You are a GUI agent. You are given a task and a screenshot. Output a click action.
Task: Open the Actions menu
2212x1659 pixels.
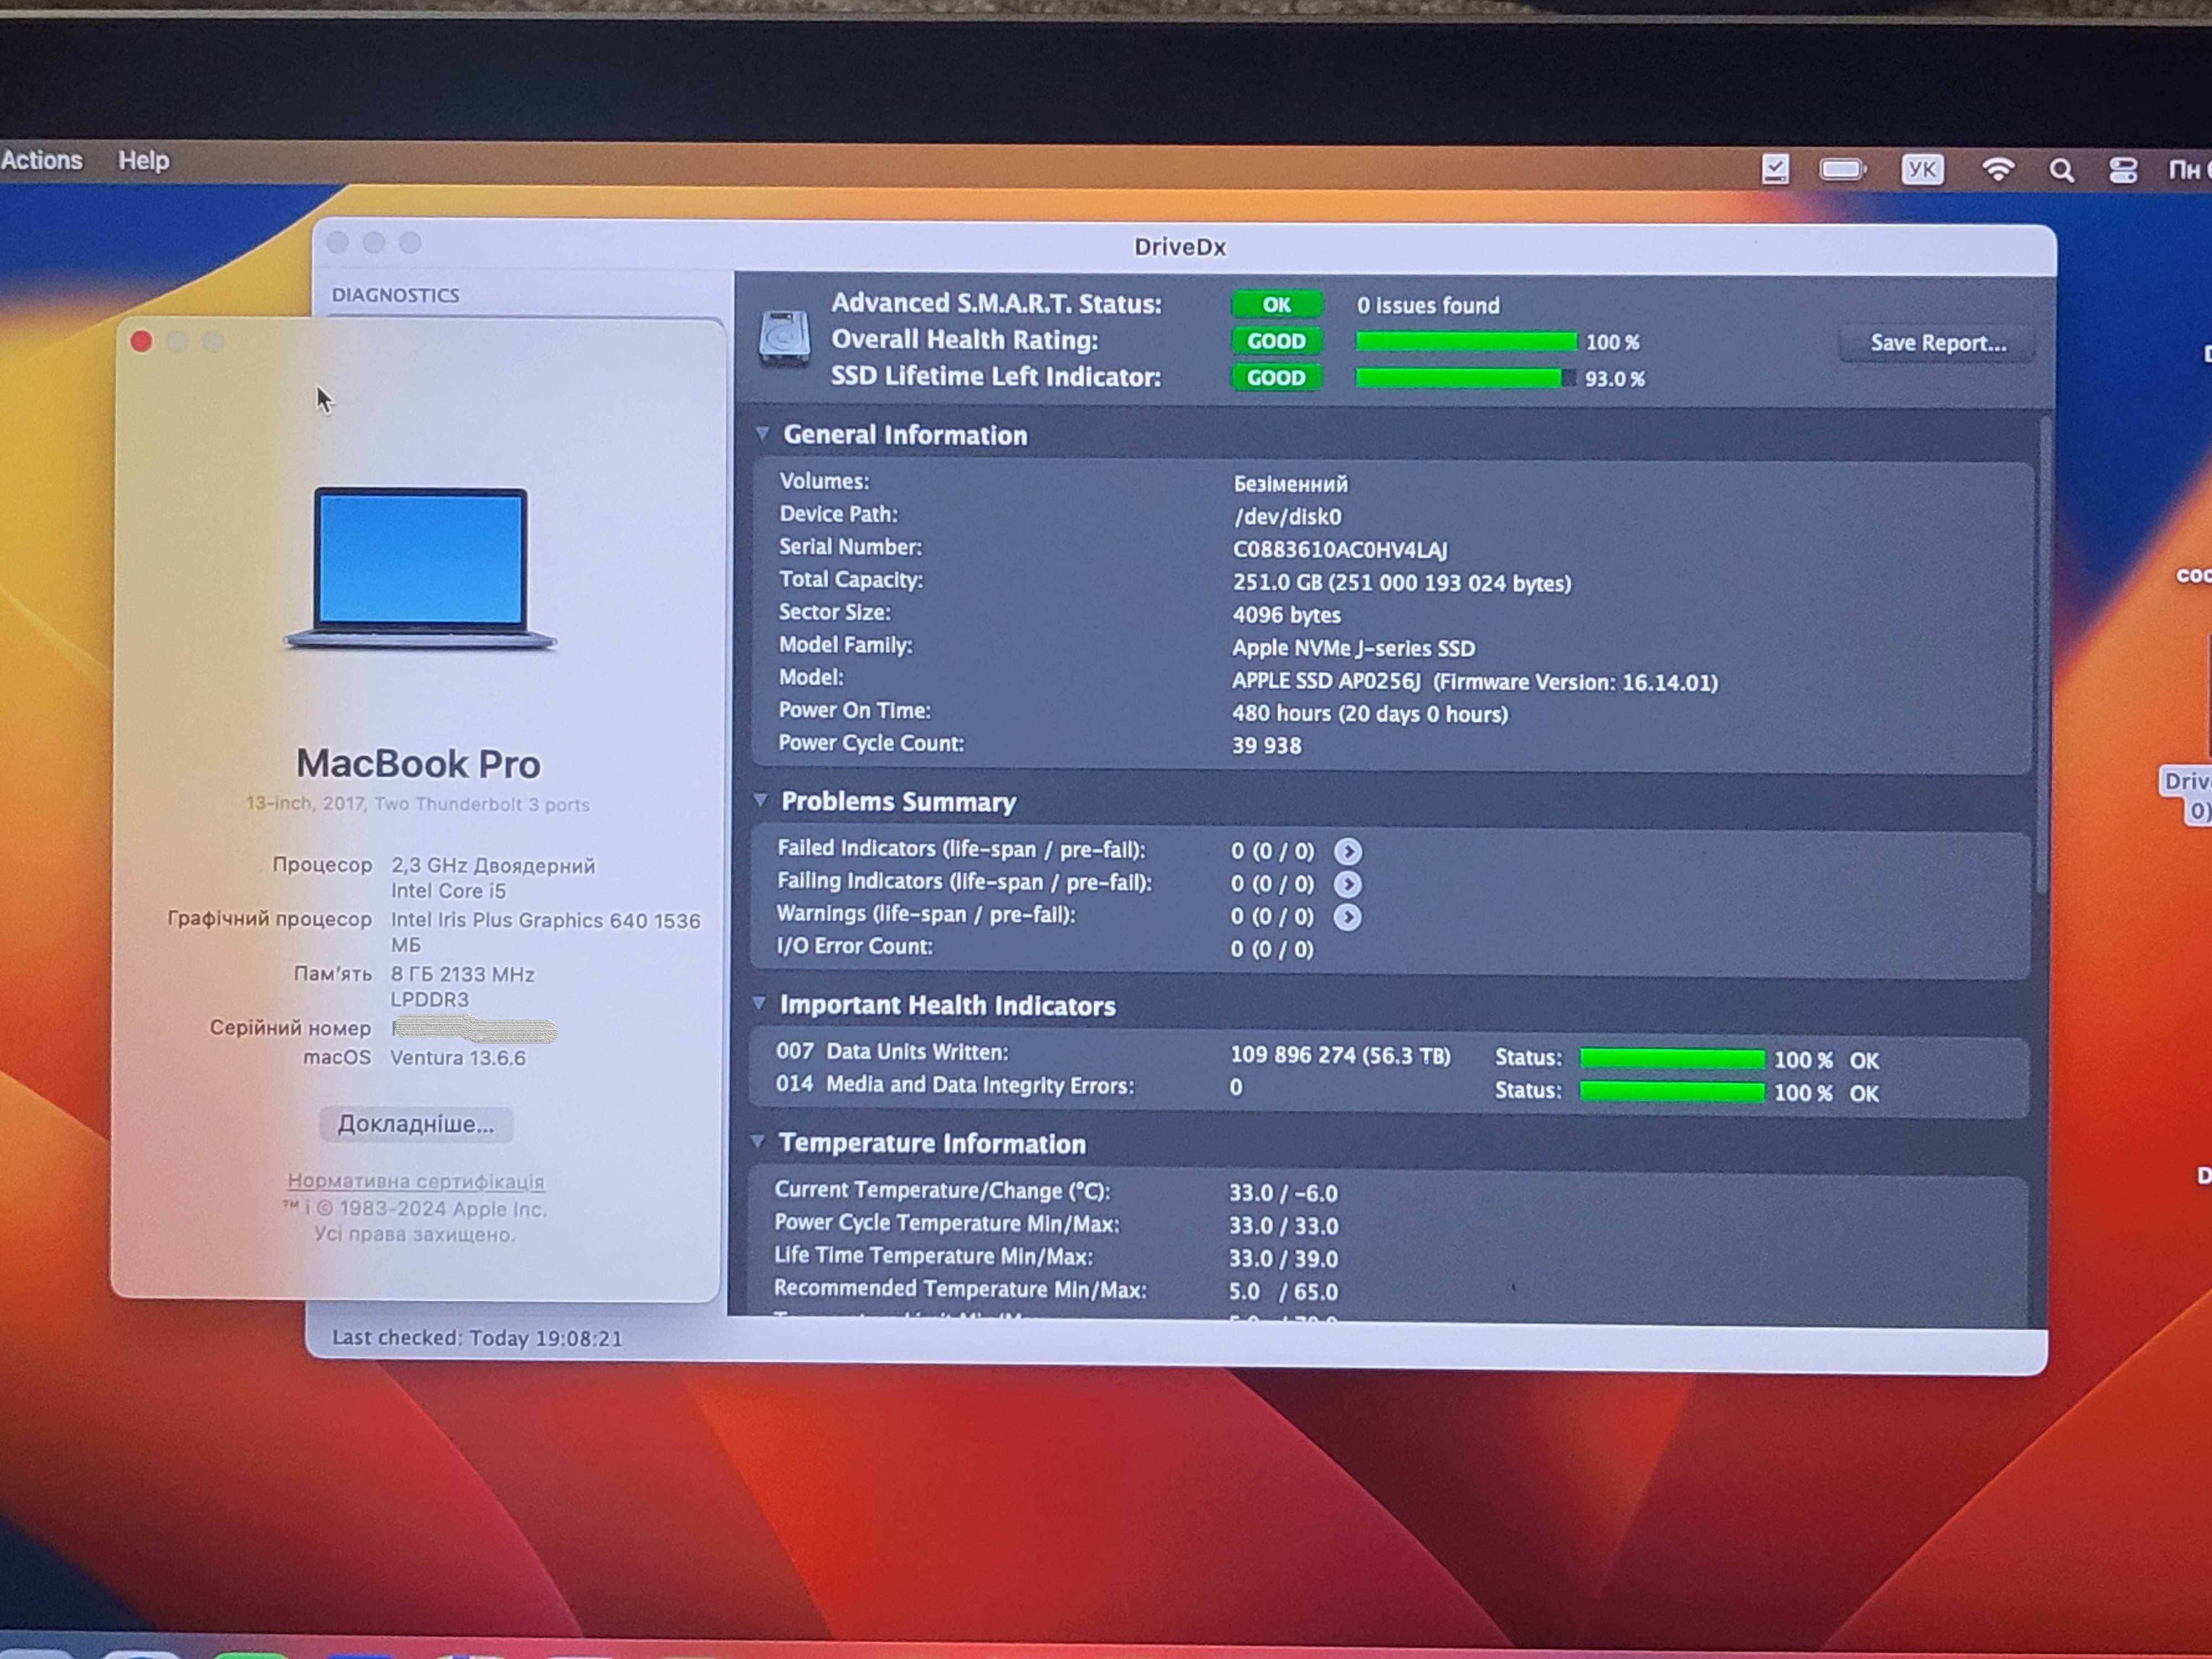42,160
